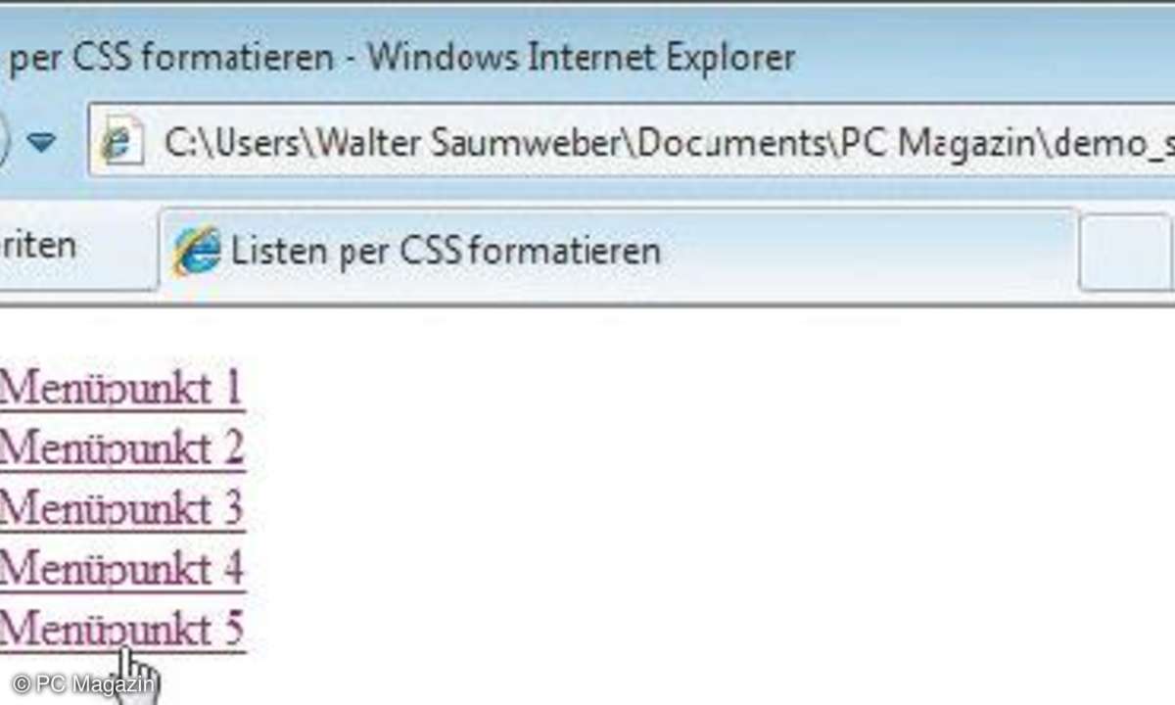1175x705 pixels.
Task: Follow the Menüpunkt 2 link
Action: click(120, 448)
